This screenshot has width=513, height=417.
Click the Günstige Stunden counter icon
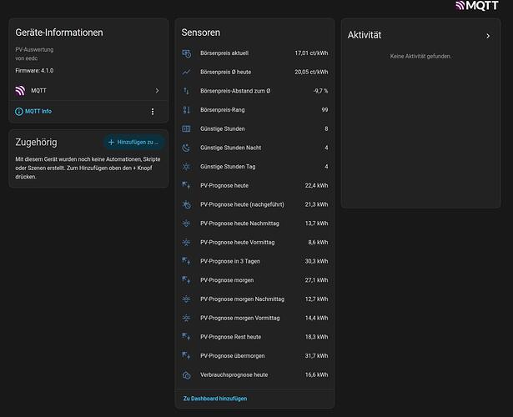click(x=187, y=129)
